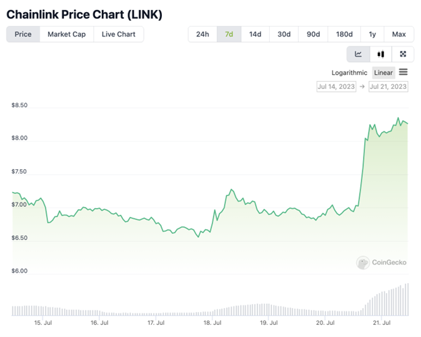Select the line chart view icon
This screenshot has height=337, width=421.
tap(358, 54)
